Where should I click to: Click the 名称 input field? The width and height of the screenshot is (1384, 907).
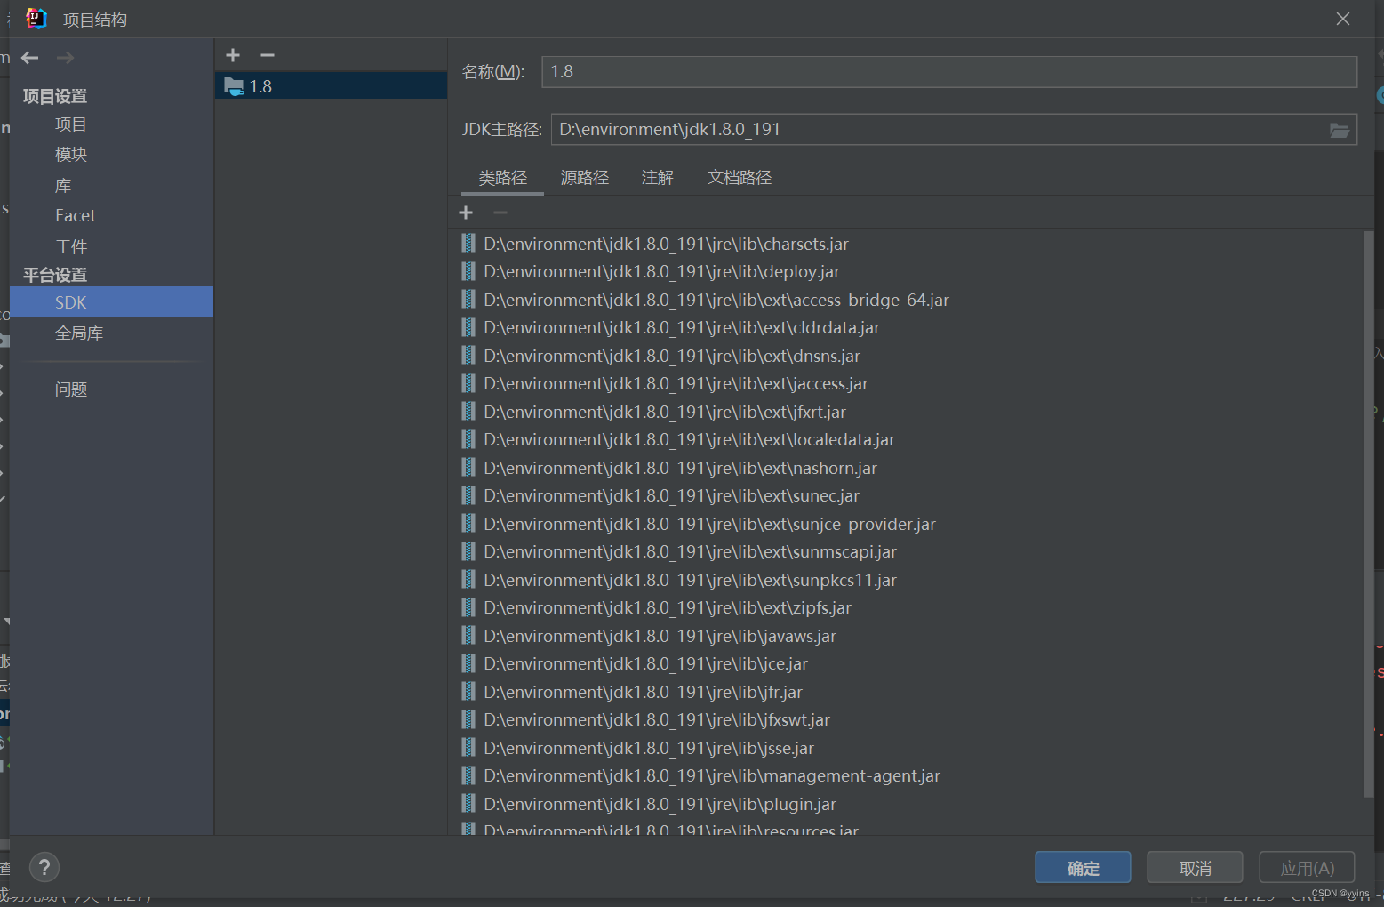(x=949, y=72)
